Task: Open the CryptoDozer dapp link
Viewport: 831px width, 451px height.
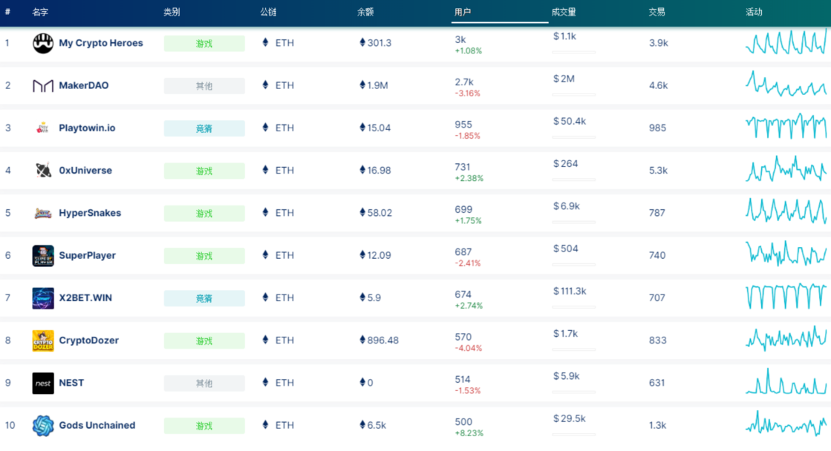Action: click(88, 340)
